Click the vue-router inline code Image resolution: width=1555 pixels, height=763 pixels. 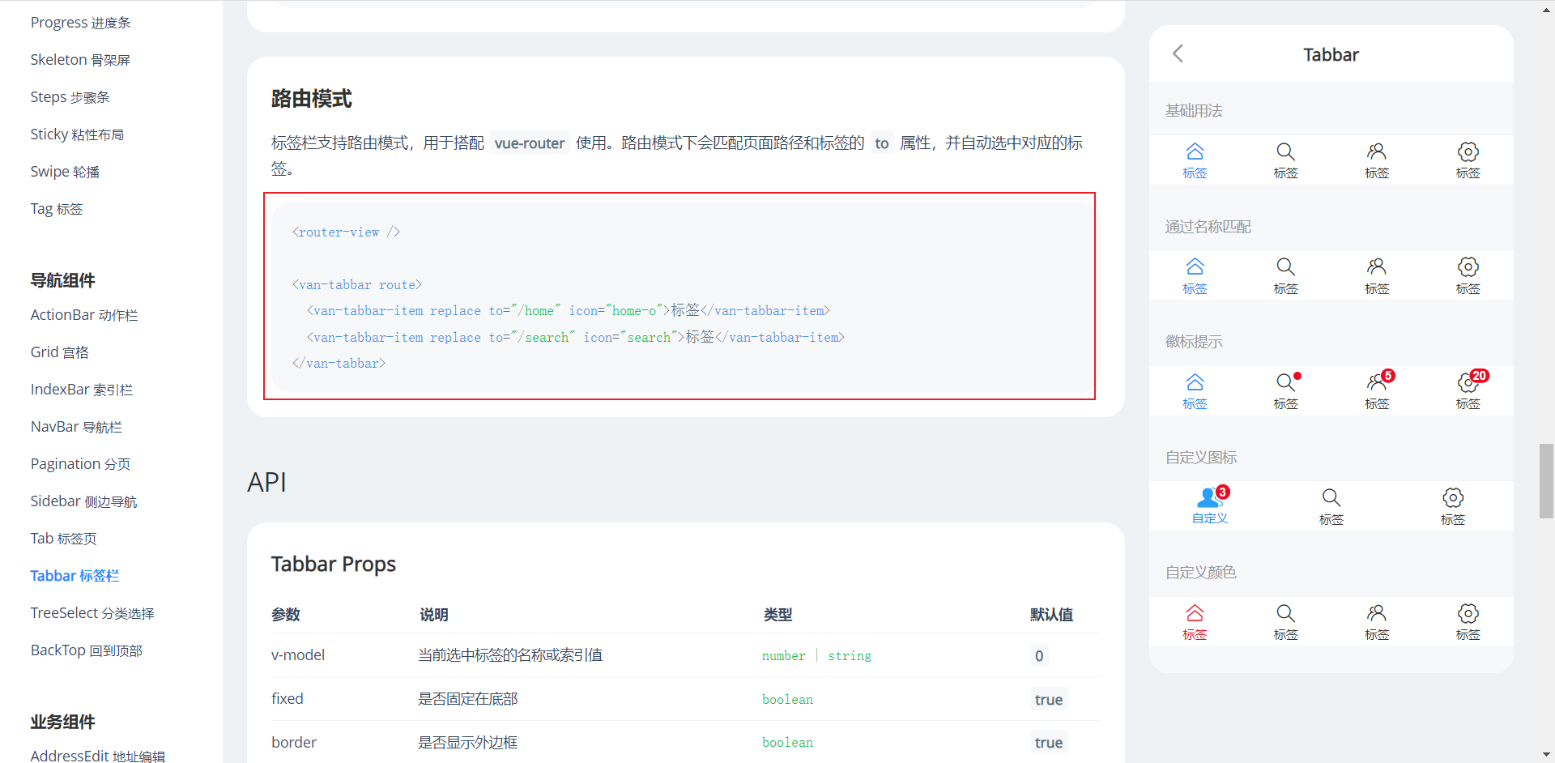(x=530, y=143)
